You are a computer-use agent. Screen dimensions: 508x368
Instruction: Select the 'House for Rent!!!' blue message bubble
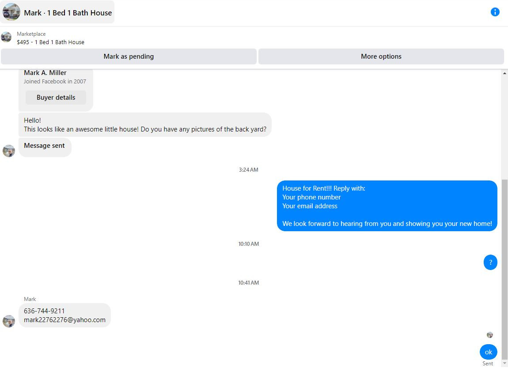click(387, 206)
